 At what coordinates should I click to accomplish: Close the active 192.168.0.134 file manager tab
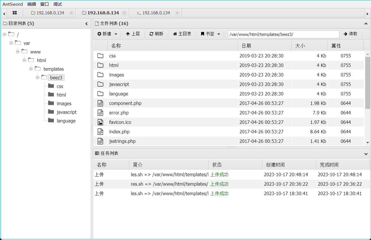tap(124, 13)
